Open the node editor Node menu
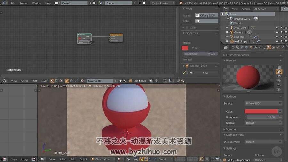The image size is (288, 162). click(44, 81)
